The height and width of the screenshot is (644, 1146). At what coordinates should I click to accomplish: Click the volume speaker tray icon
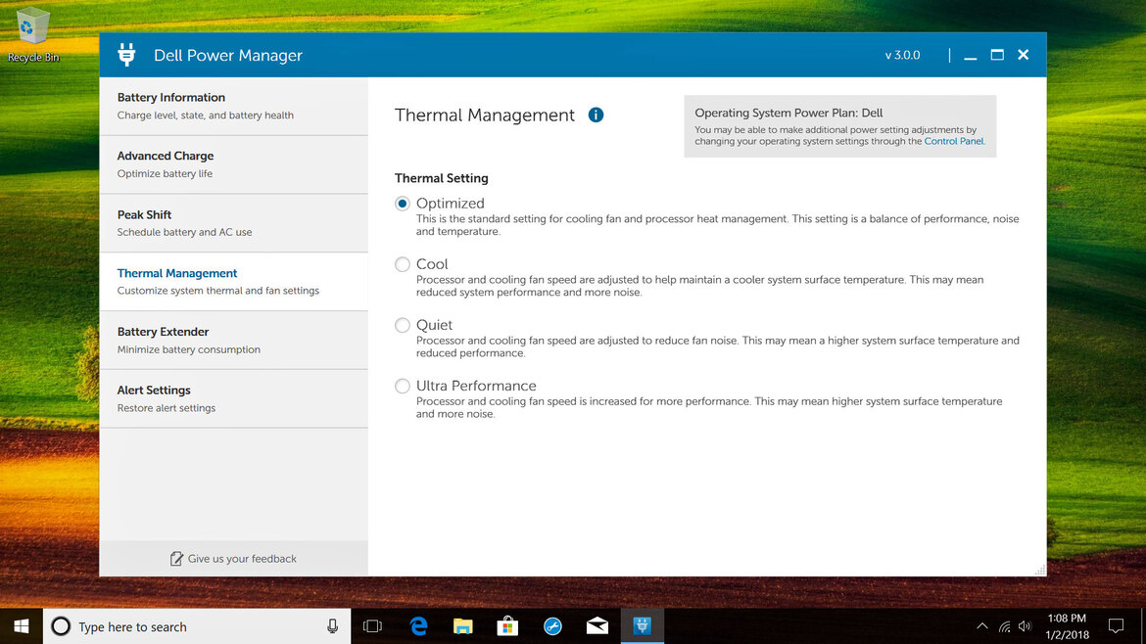[1025, 626]
